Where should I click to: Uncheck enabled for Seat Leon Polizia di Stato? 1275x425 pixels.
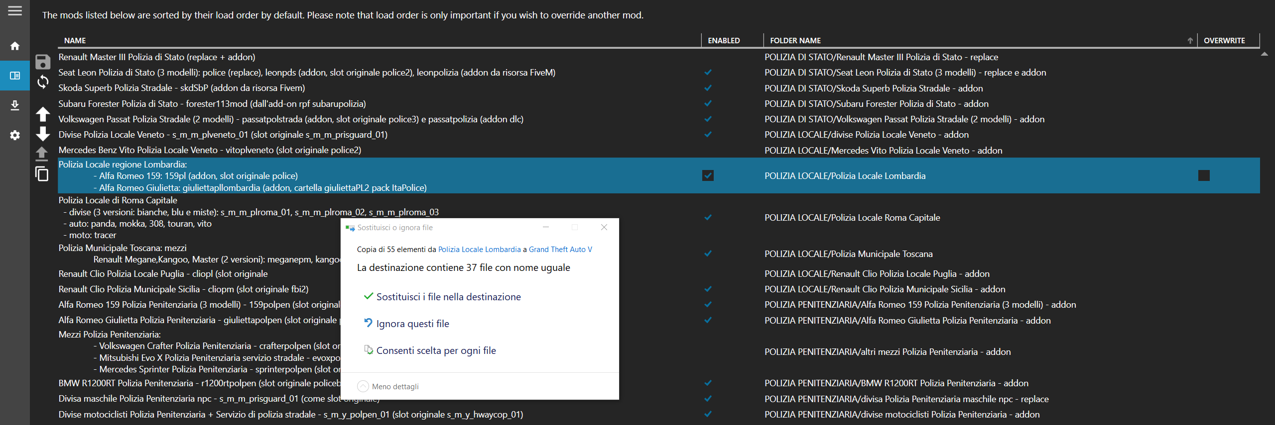pyautogui.click(x=708, y=73)
